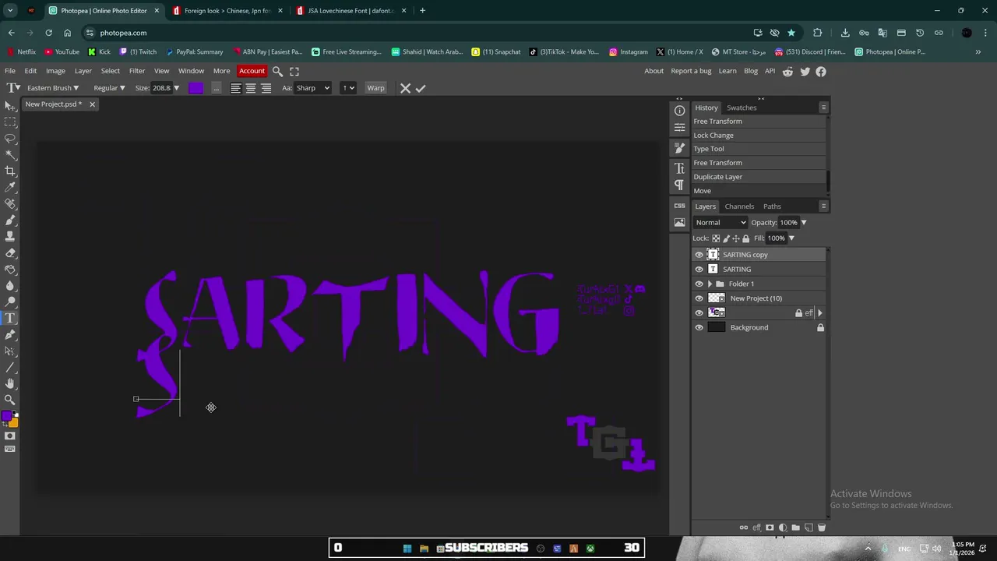Image resolution: width=997 pixels, height=561 pixels.
Task: Open the Fill slider dropdown arrow
Action: tap(791, 238)
